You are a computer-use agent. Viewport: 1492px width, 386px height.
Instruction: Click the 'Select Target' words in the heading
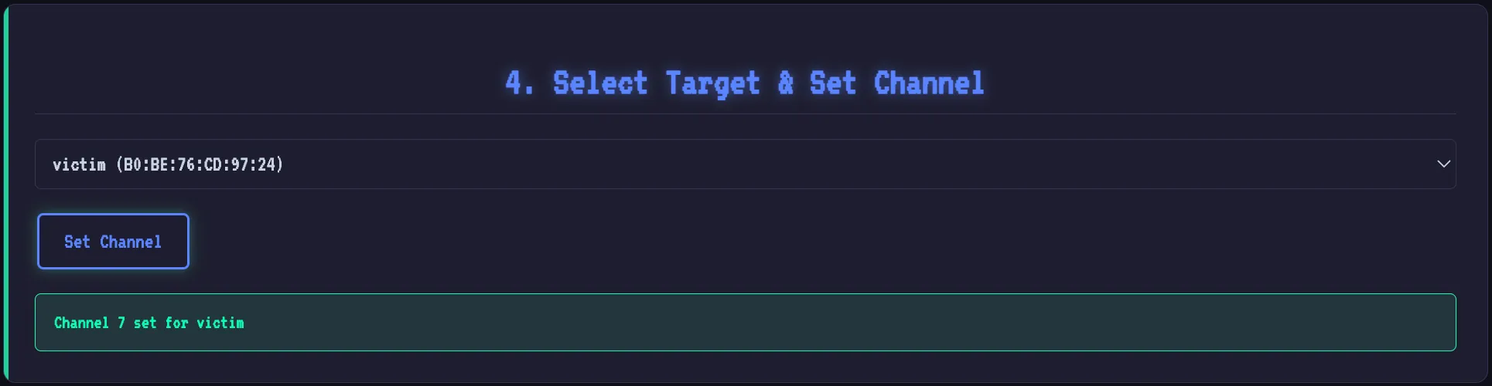(x=657, y=83)
